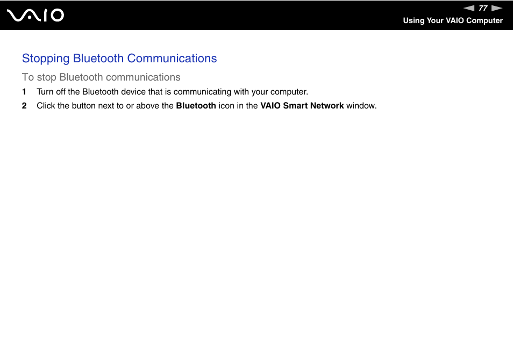
Task: Go to the next page arrow
Action: point(497,8)
